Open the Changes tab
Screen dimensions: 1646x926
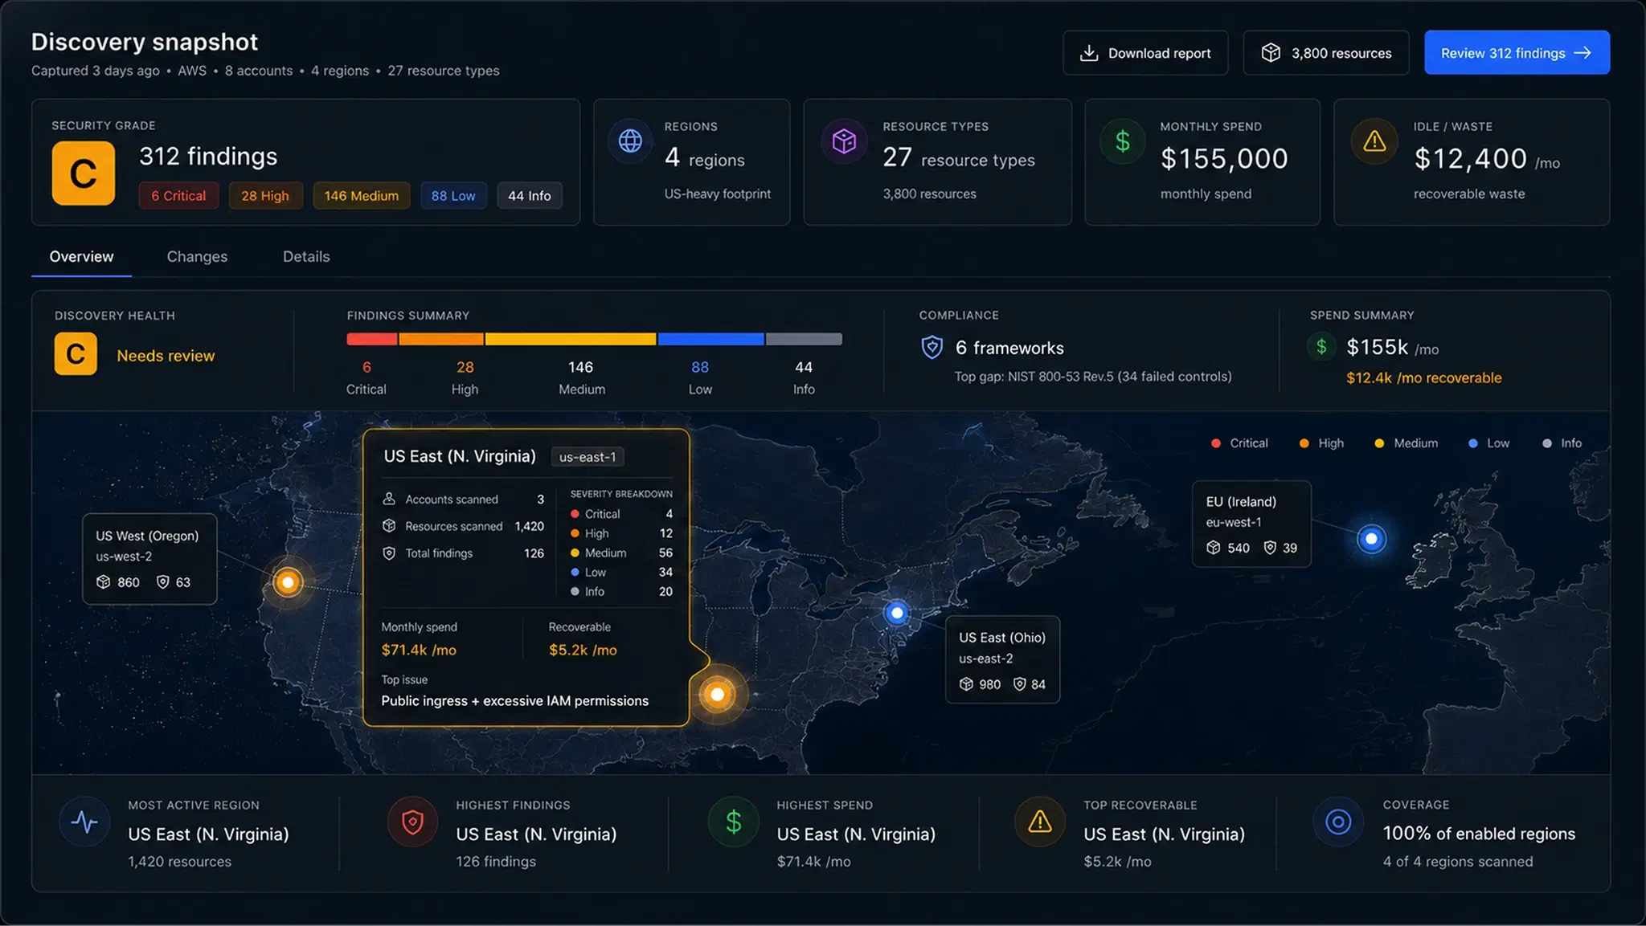[x=197, y=256]
